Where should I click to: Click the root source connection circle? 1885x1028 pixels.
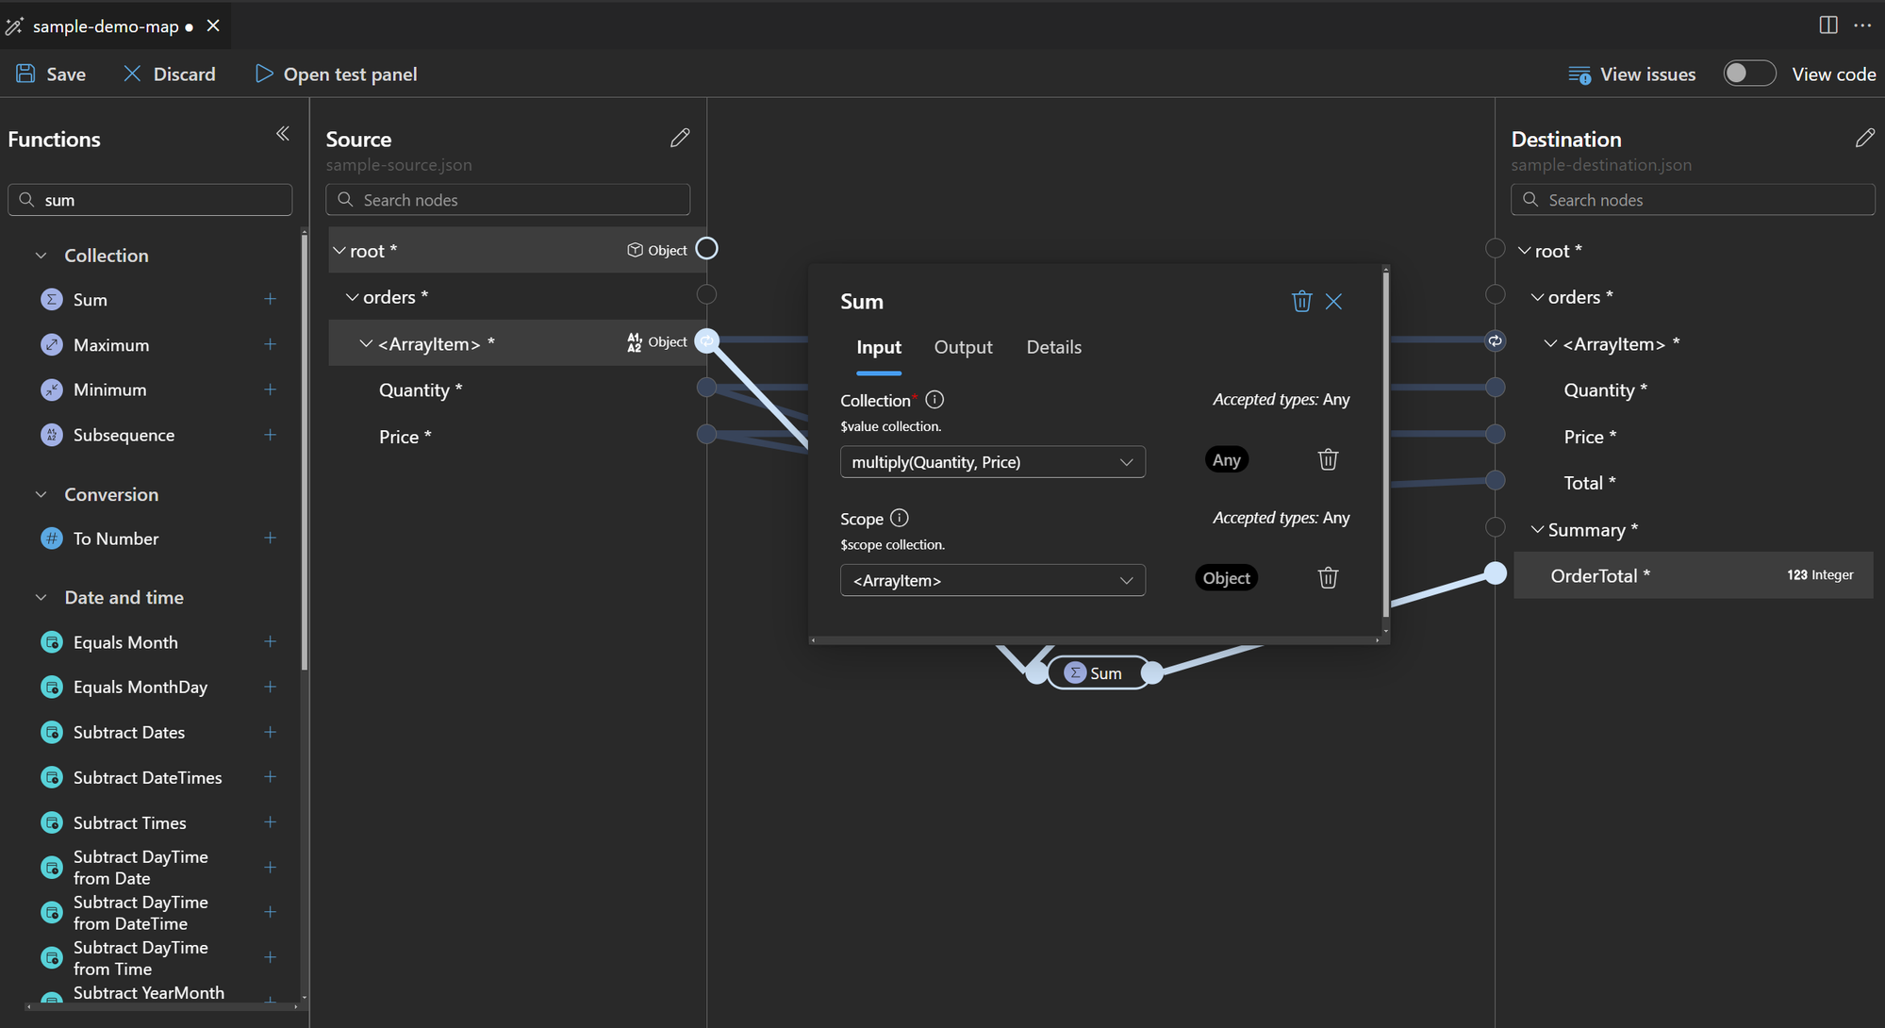click(x=706, y=249)
